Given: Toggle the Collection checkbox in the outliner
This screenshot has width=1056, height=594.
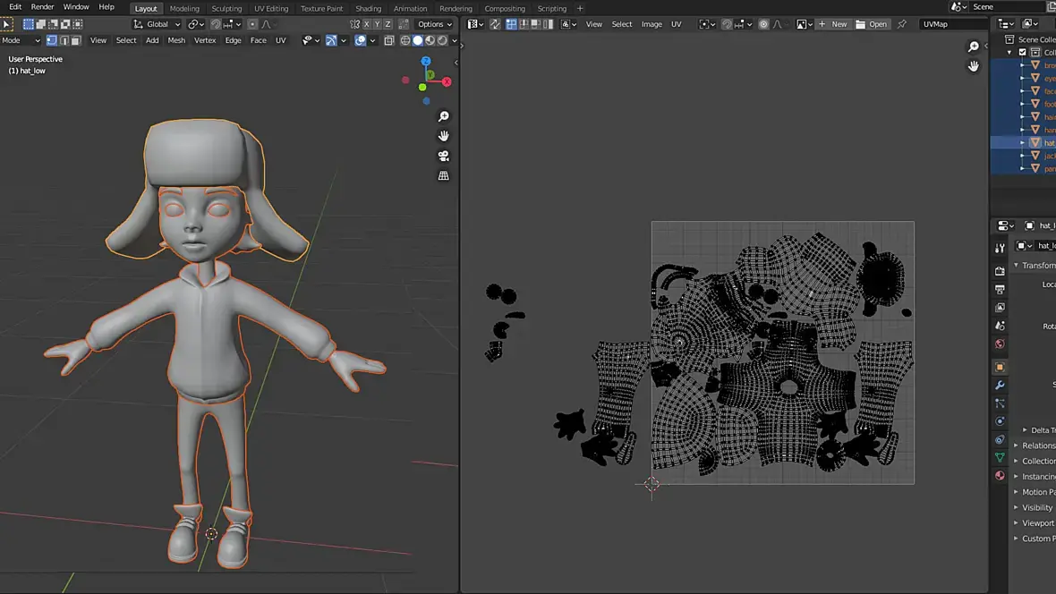Looking at the screenshot, I should [1023, 52].
